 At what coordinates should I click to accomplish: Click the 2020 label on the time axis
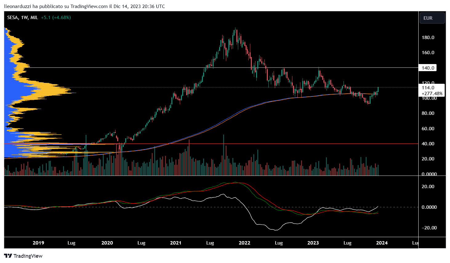[107, 243]
